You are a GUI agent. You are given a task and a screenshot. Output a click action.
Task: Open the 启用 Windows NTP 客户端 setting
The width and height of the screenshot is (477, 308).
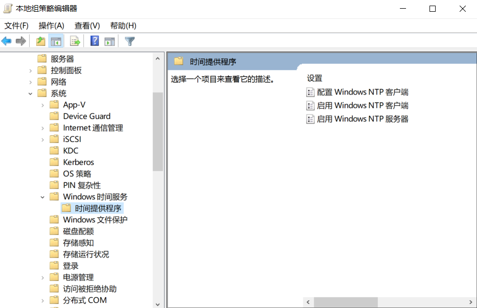tap(363, 106)
